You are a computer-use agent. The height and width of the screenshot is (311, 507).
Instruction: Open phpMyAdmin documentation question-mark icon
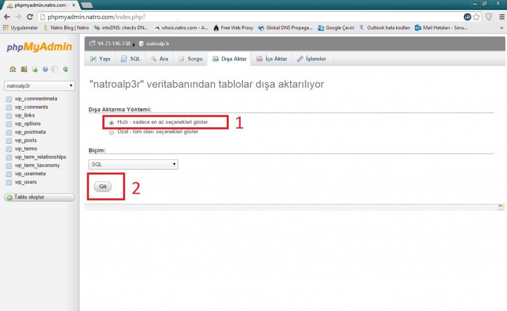click(x=45, y=69)
